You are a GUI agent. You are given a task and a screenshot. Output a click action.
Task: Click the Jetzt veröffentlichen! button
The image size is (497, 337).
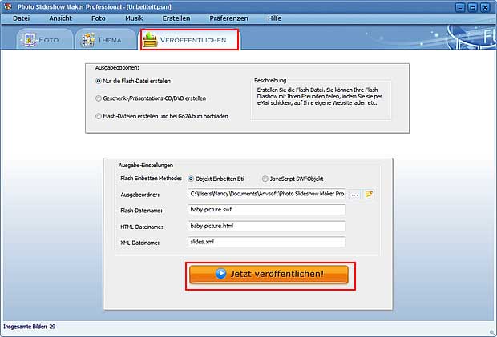click(x=269, y=274)
